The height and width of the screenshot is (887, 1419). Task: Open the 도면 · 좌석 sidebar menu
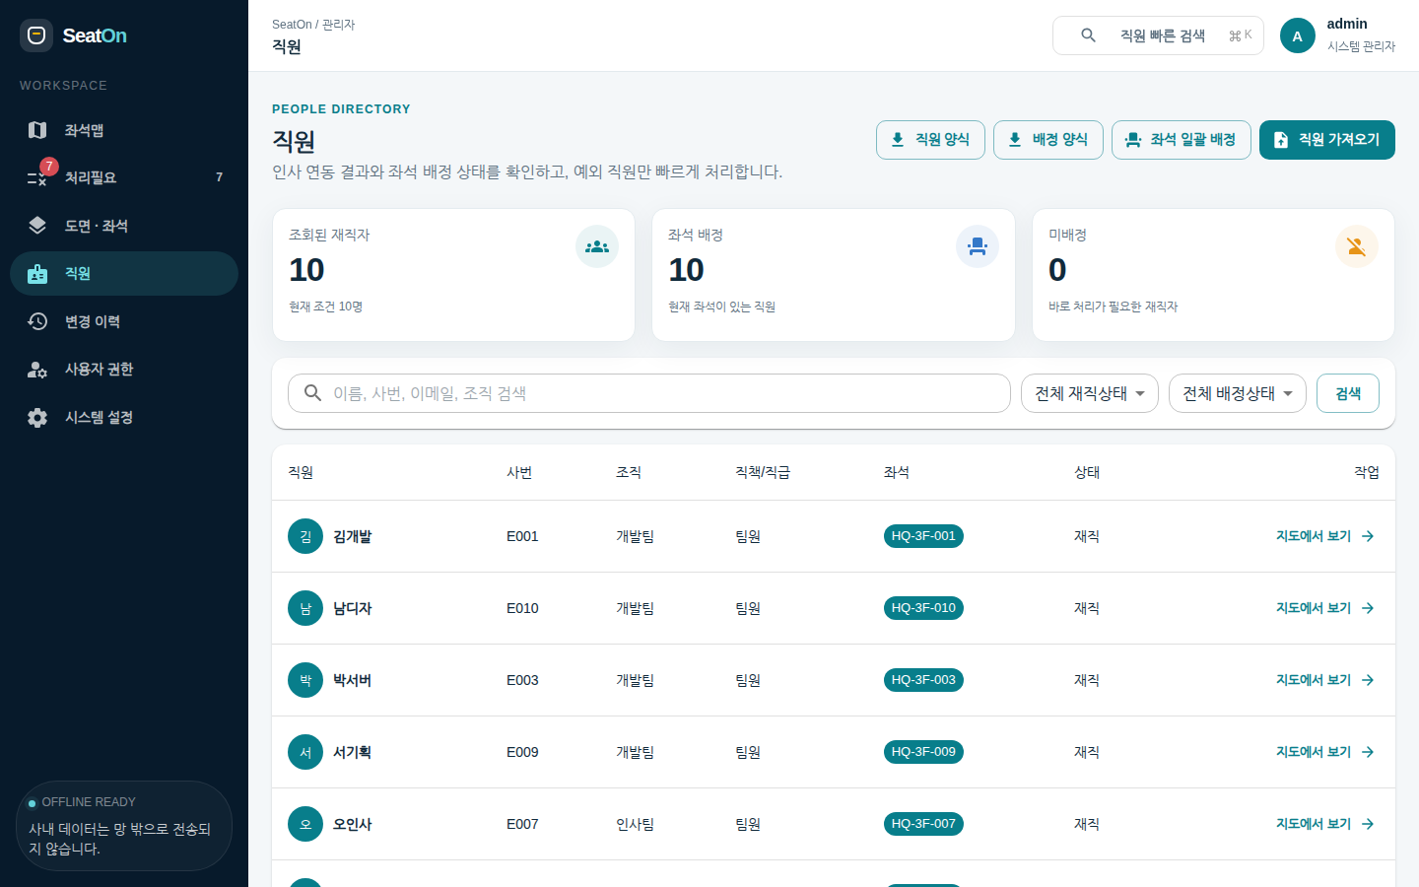click(x=124, y=226)
